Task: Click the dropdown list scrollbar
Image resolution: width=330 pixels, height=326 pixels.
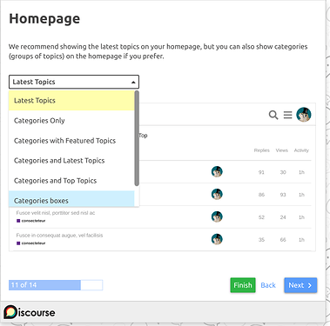Action: tap(137, 138)
